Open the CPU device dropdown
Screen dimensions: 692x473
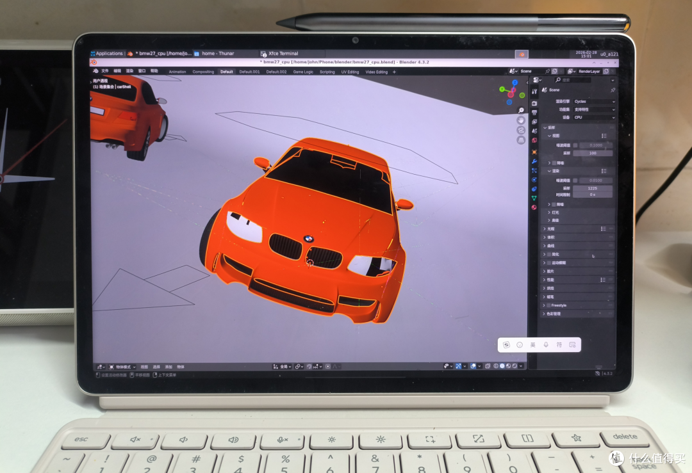[594, 117]
